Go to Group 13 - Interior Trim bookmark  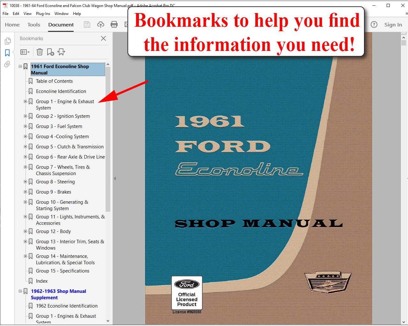(x=70, y=245)
